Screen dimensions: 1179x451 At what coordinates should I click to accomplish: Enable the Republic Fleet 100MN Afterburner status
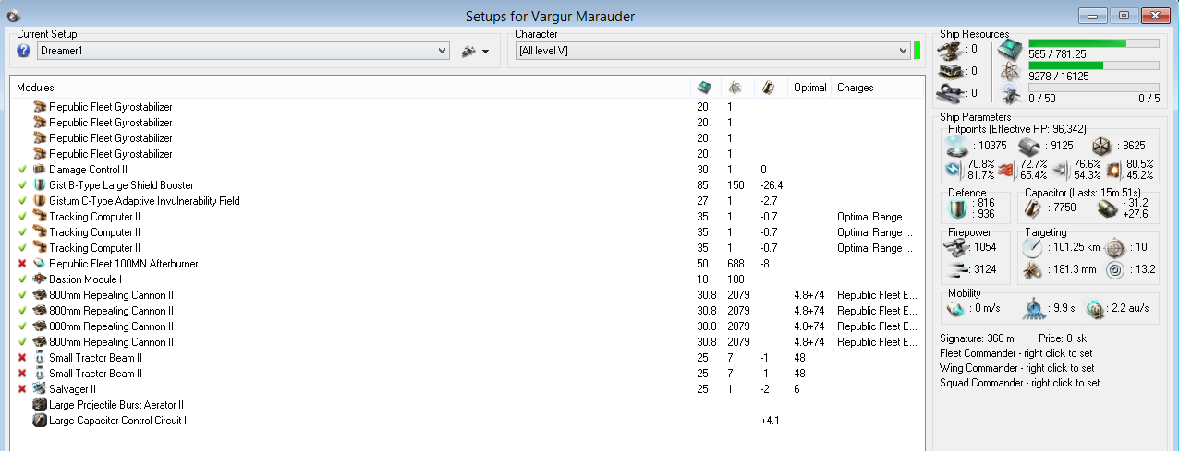point(22,264)
